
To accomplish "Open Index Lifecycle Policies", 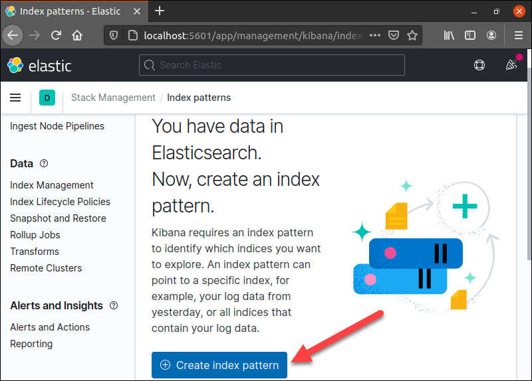I will [60, 202].
